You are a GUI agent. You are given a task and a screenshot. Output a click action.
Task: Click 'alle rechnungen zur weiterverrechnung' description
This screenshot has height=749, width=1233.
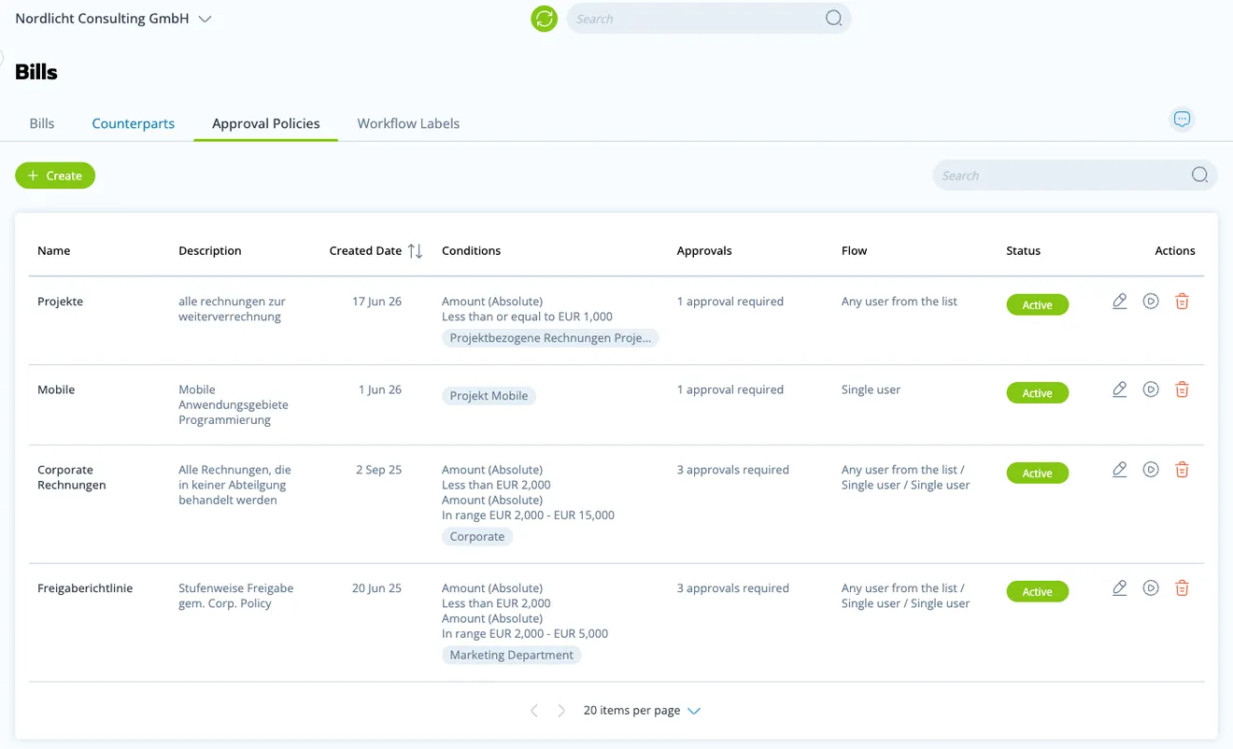click(x=233, y=309)
